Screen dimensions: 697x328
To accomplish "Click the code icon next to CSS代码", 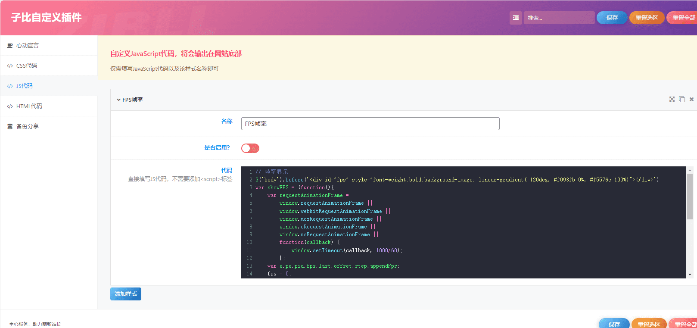I will coord(10,66).
